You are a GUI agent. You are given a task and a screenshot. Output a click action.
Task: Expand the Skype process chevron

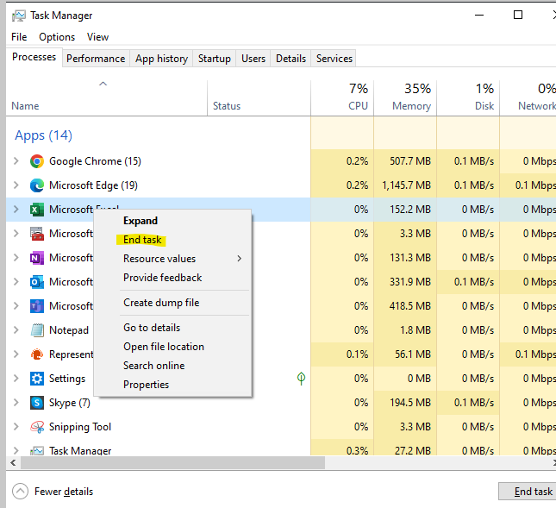pyautogui.click(x=16, y=402)
